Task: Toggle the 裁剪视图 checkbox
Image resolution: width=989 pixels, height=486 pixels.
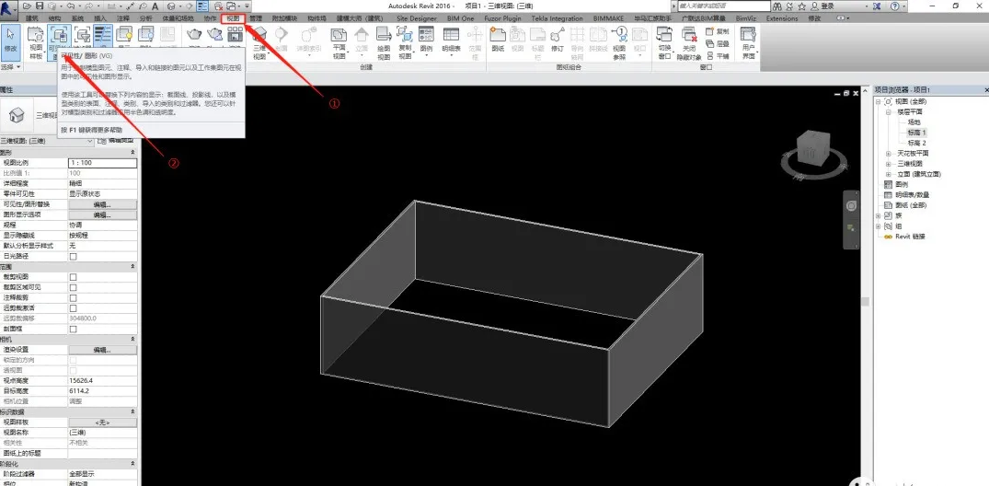Action: click(x=74, y=277)
